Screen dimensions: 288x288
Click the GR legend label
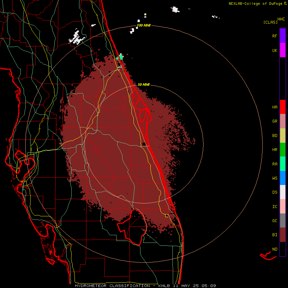275,121
